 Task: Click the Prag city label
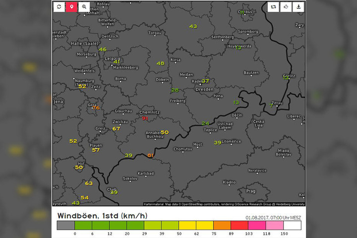tap(251, 191)
